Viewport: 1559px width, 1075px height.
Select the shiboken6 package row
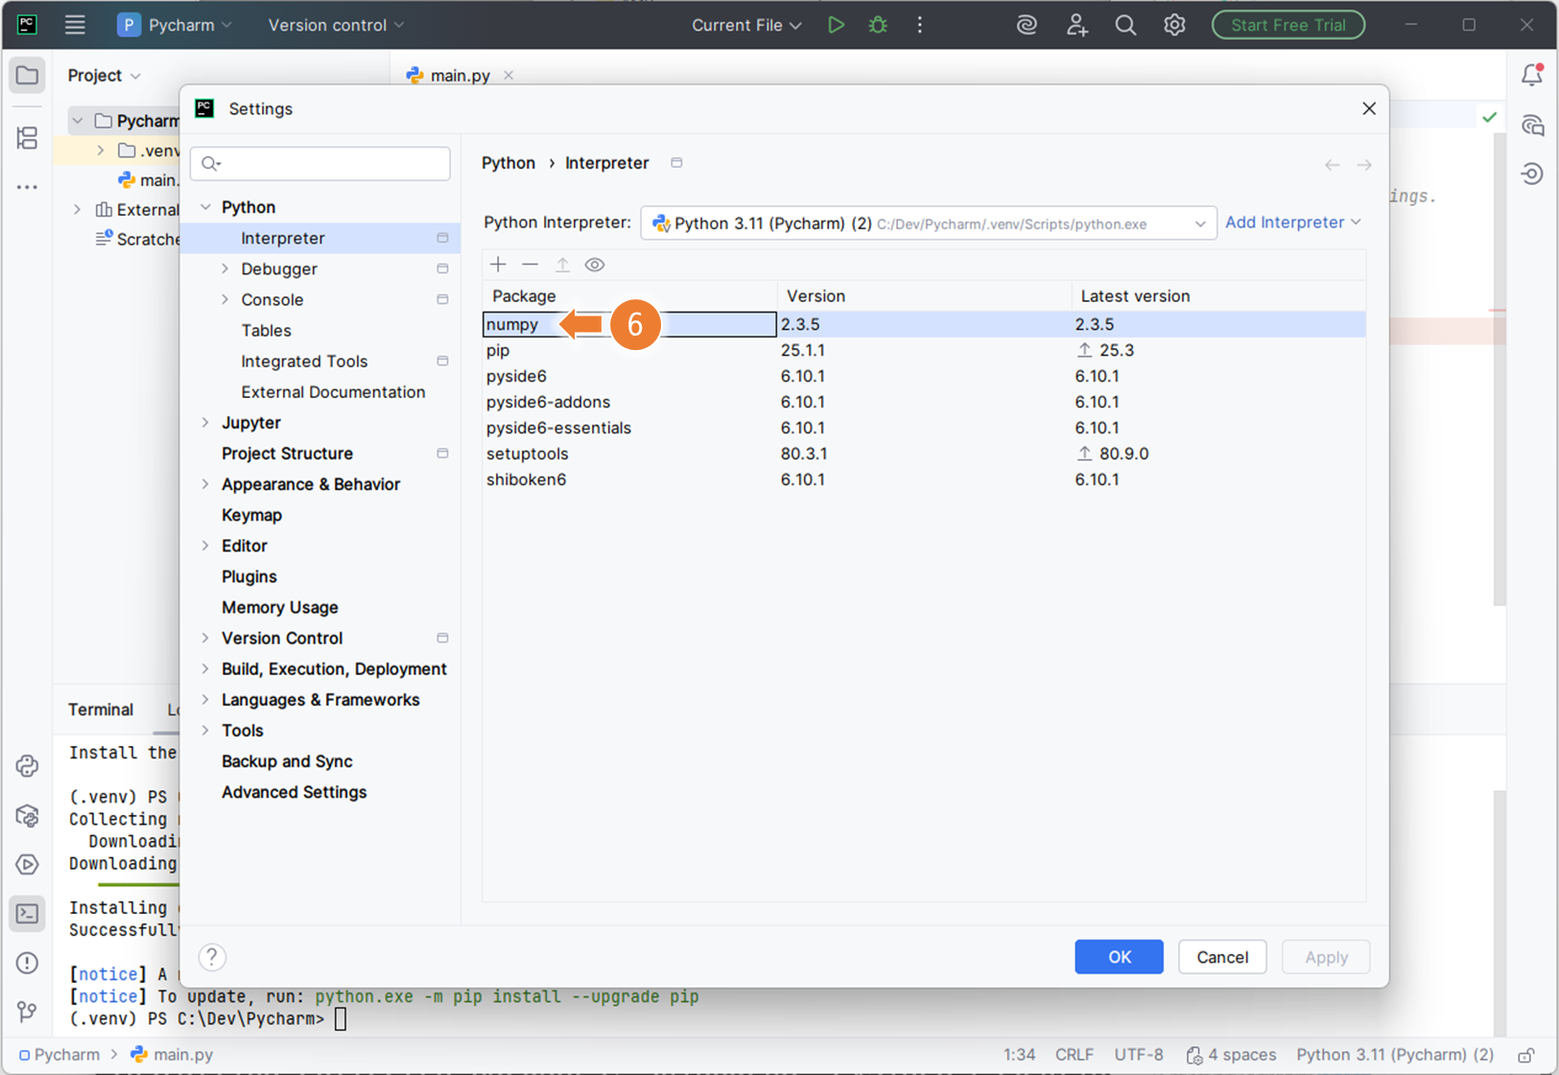(x=924, y=479)
